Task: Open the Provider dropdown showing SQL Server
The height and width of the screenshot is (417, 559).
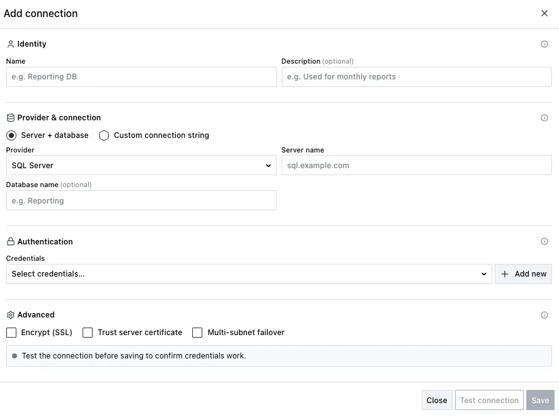Action: pyautogui.click(x=141, y=165)
